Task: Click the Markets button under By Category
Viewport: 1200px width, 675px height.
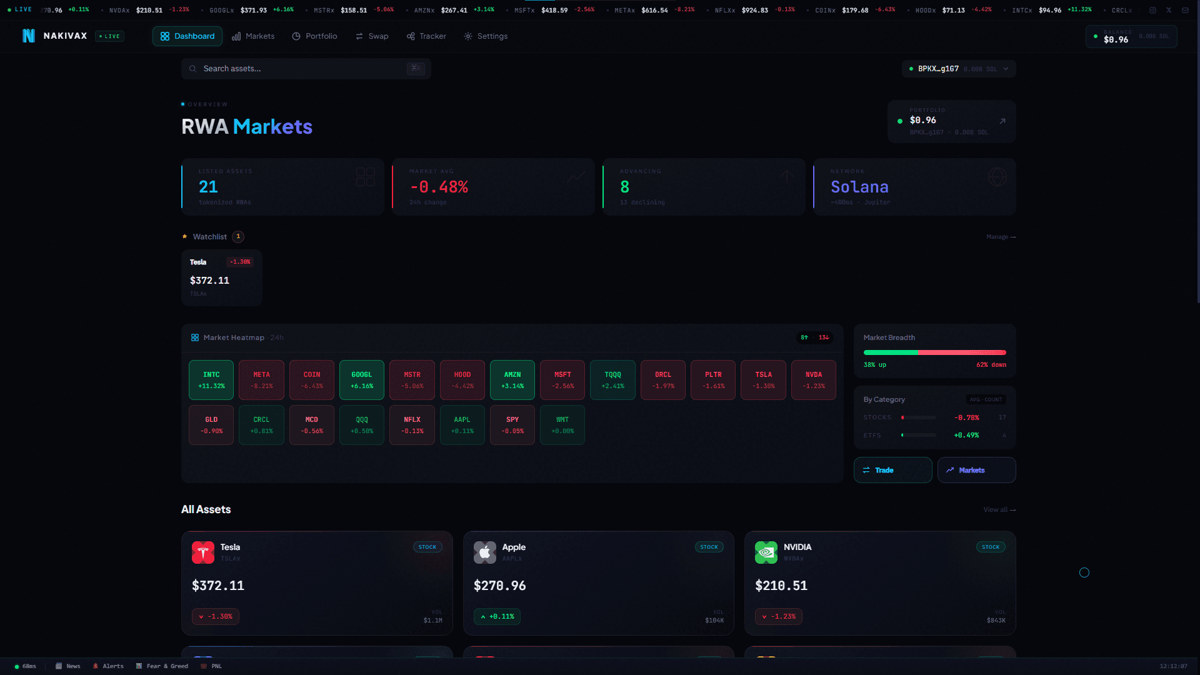Action: pos(977,470)
